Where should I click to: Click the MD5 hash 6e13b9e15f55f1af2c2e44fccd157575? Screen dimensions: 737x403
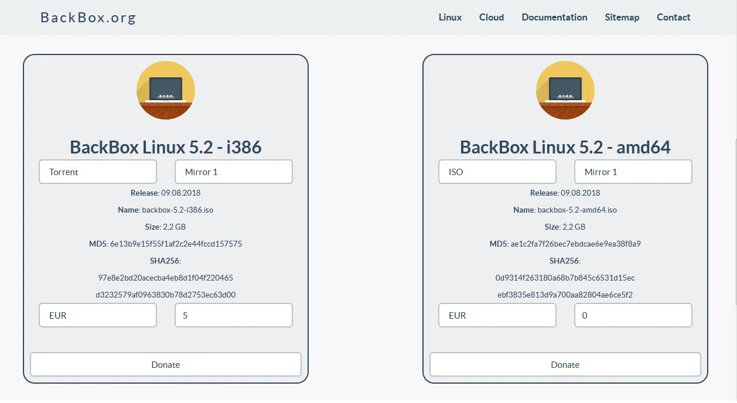(x=176, y=244)
